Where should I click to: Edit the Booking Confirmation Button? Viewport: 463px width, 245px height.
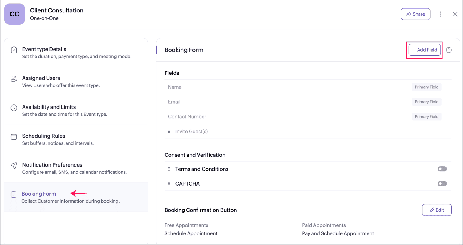(x=437, y=210)
